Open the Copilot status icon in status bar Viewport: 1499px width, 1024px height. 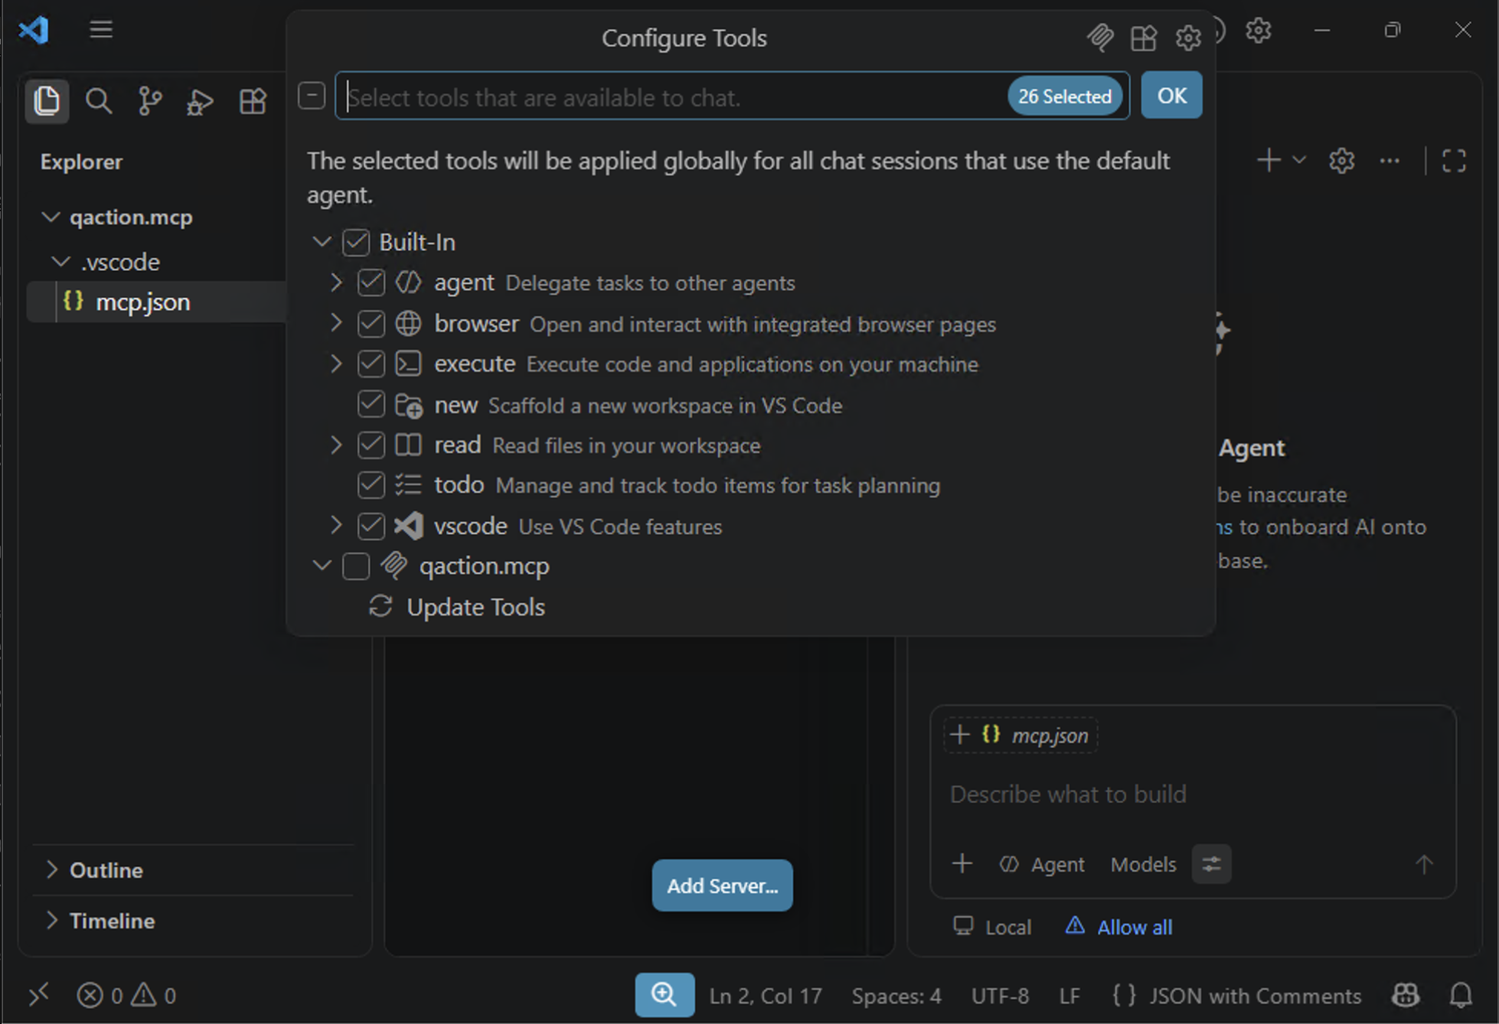(x=1406, y=995)
